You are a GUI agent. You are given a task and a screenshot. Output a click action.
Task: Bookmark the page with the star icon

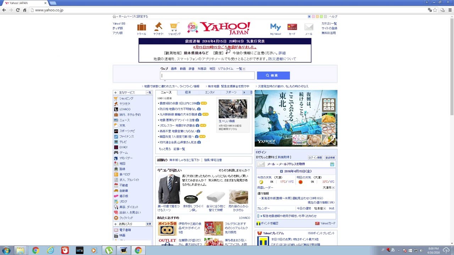435,10
